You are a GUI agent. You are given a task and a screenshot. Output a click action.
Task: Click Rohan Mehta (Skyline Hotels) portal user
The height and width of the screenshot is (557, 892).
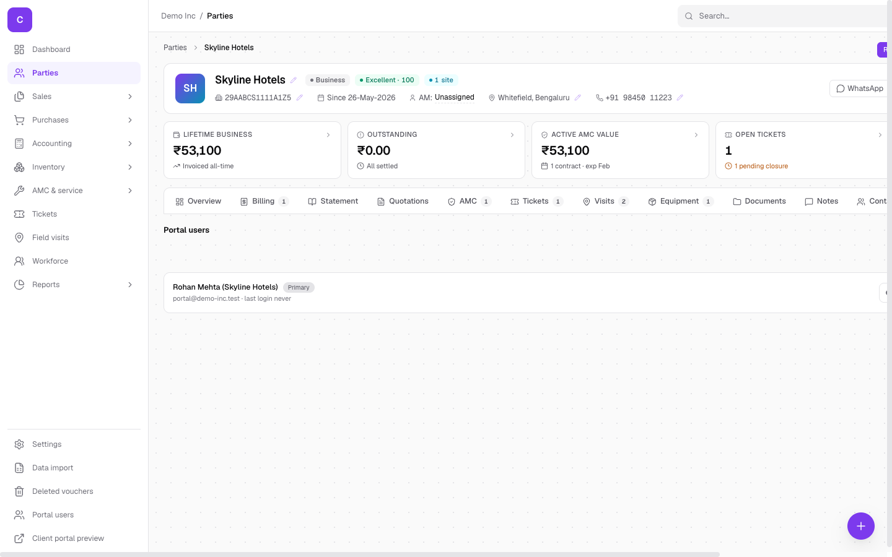click(225, 287)
